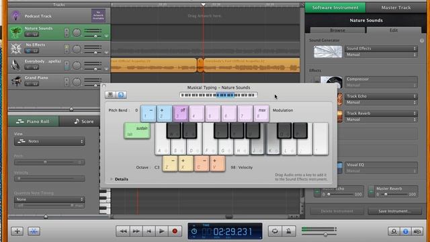Open the Track Echo effect icon

[x=340, y=99]
